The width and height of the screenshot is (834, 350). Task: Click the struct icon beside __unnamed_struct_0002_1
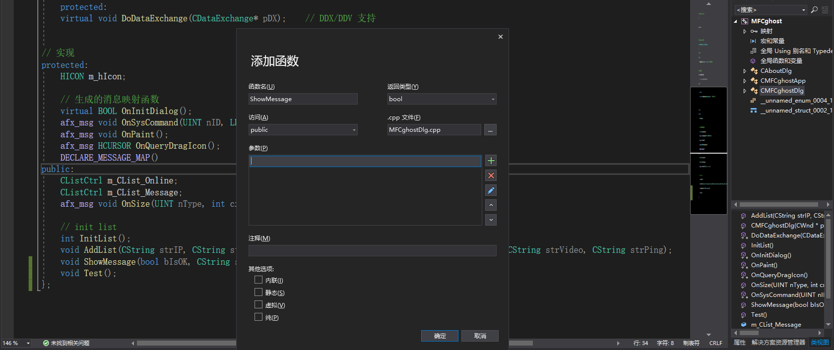point(753,111)
